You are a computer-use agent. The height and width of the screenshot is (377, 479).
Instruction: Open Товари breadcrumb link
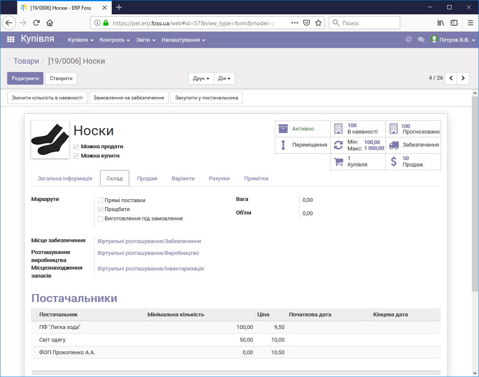pos(26,61)
